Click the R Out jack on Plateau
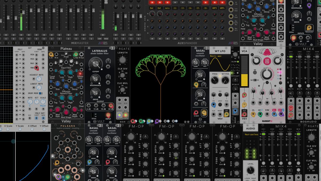321x181 pixels. (82, 54)
